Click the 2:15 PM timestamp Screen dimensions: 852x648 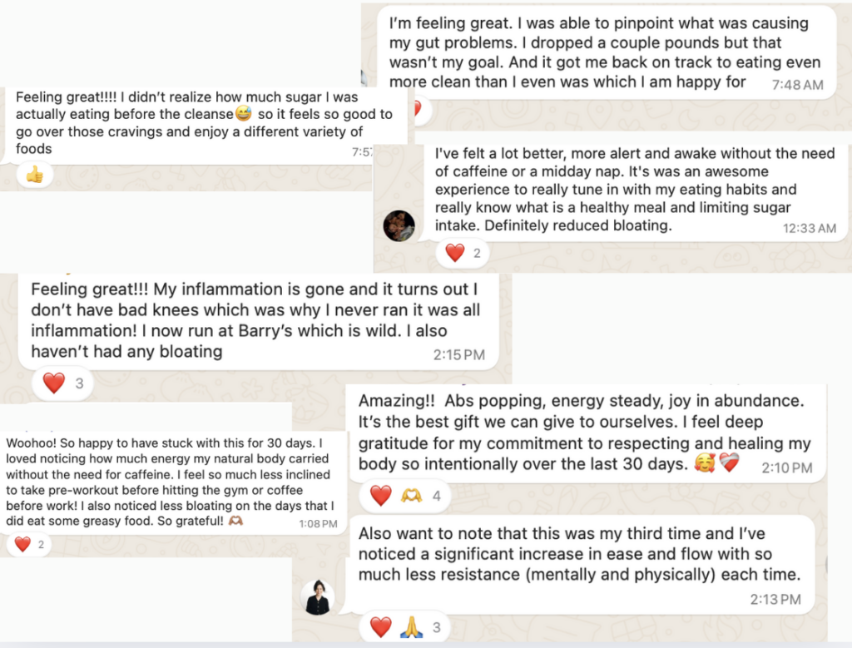tap(458, 355)
